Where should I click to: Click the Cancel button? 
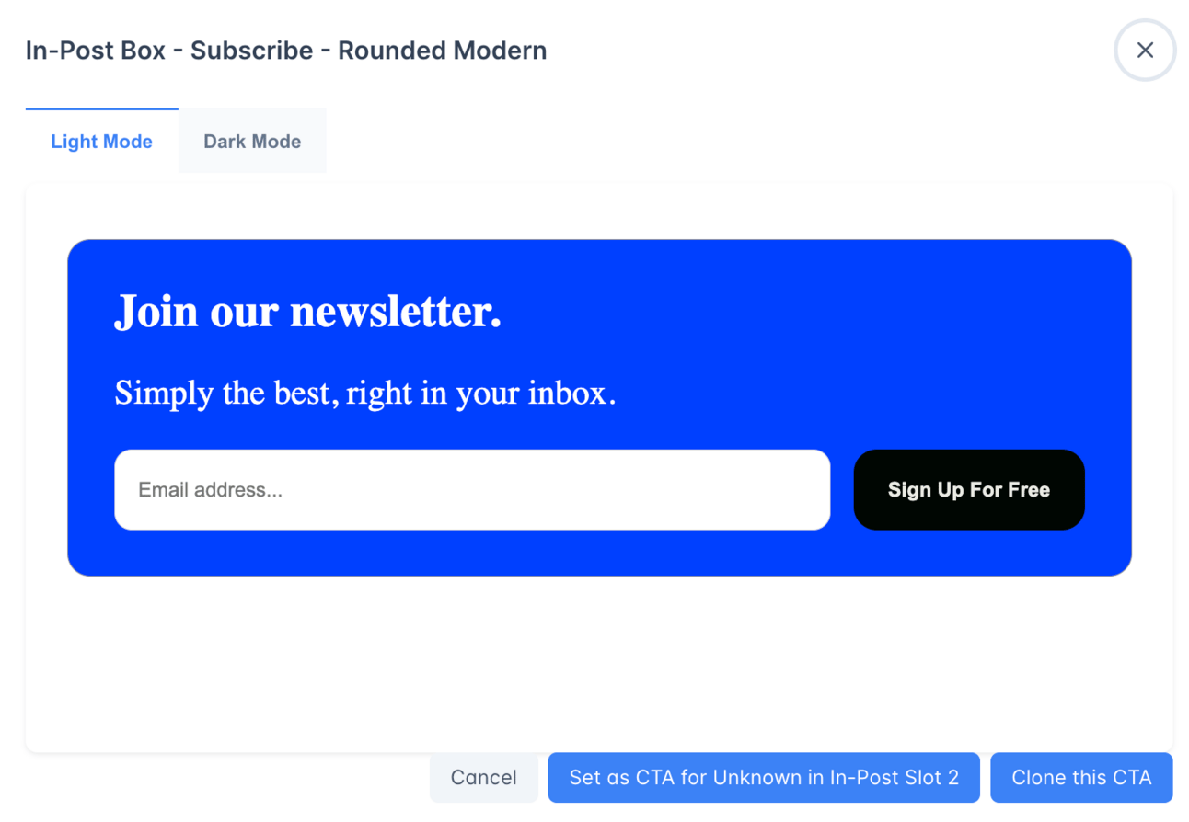483,778
